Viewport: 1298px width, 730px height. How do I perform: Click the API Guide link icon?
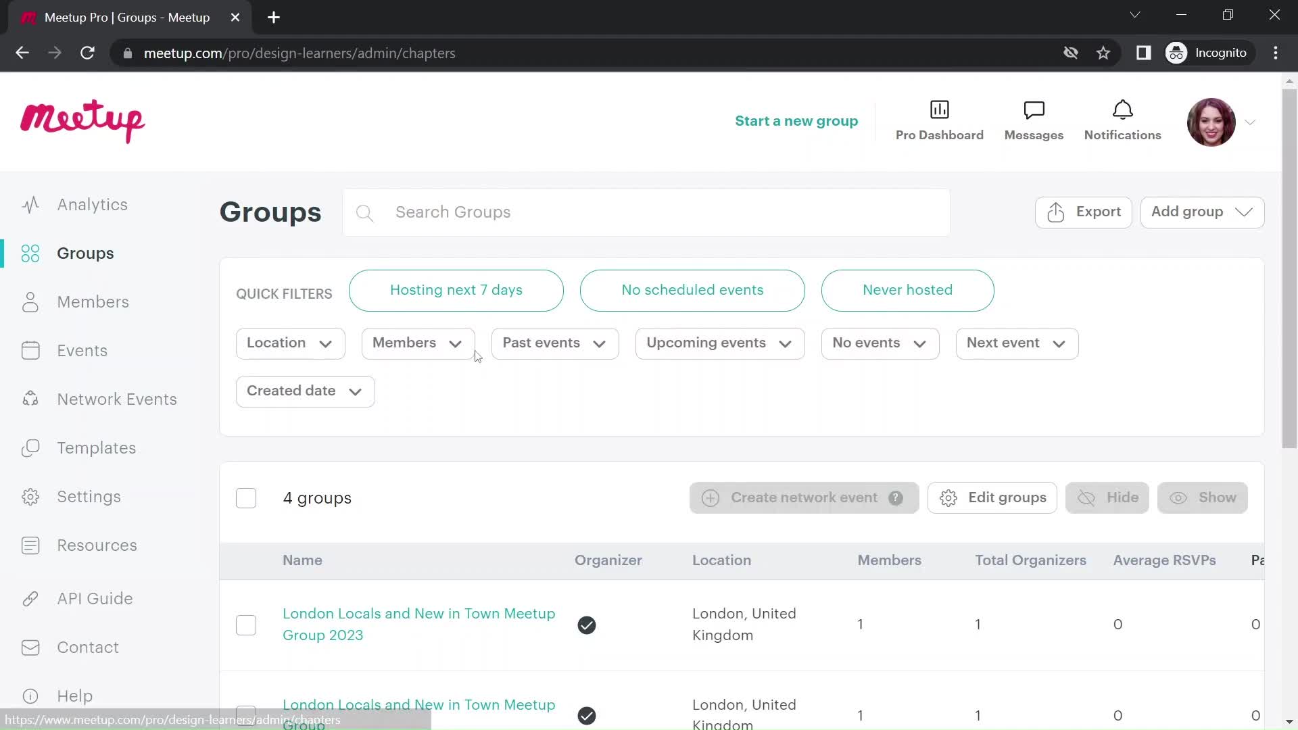click(x=30, y=599)
